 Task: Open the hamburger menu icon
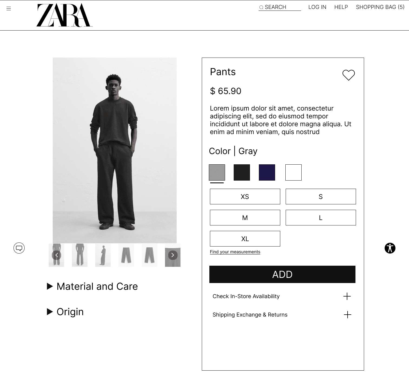[9, 9]
